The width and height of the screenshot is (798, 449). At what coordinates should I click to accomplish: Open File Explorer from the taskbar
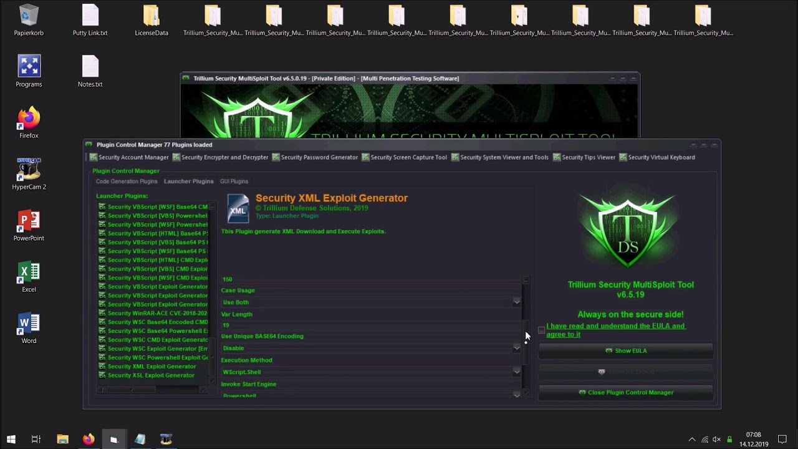62,439
